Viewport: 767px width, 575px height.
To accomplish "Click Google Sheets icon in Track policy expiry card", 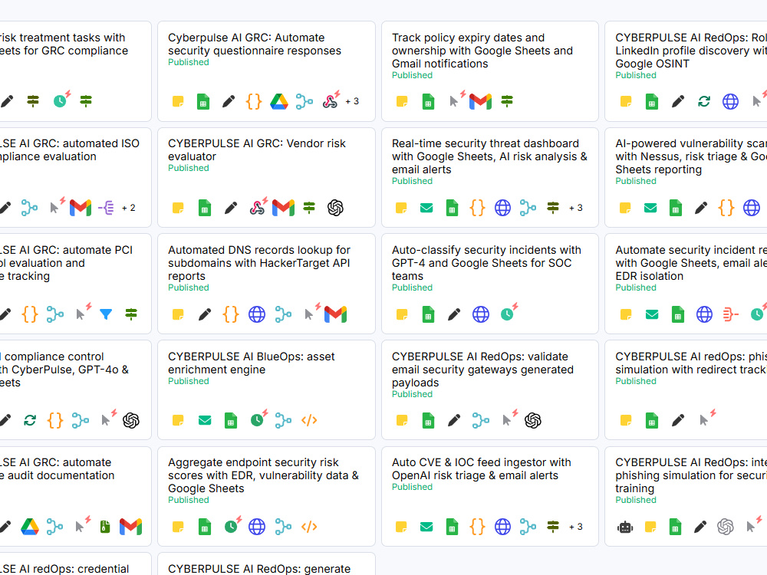I will (x=428, y=102).
